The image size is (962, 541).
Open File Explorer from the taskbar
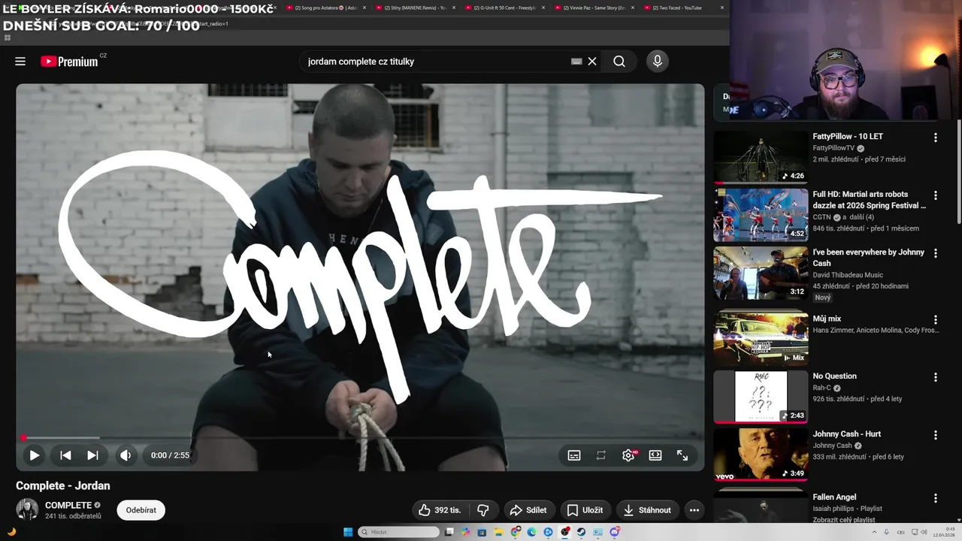(x=498, y=532)
